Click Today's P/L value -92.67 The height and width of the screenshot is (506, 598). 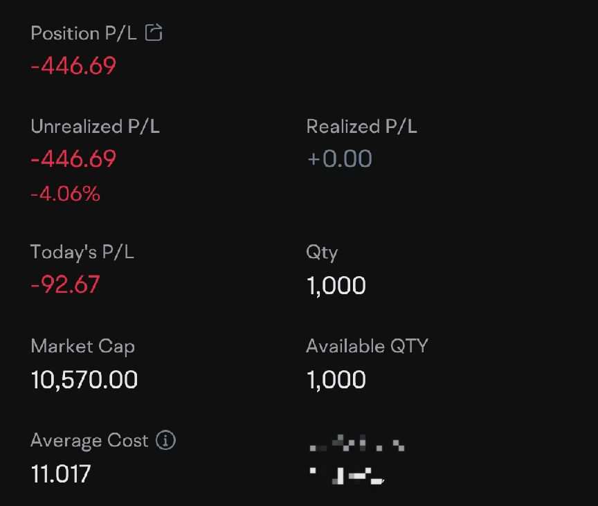(65, 284)
